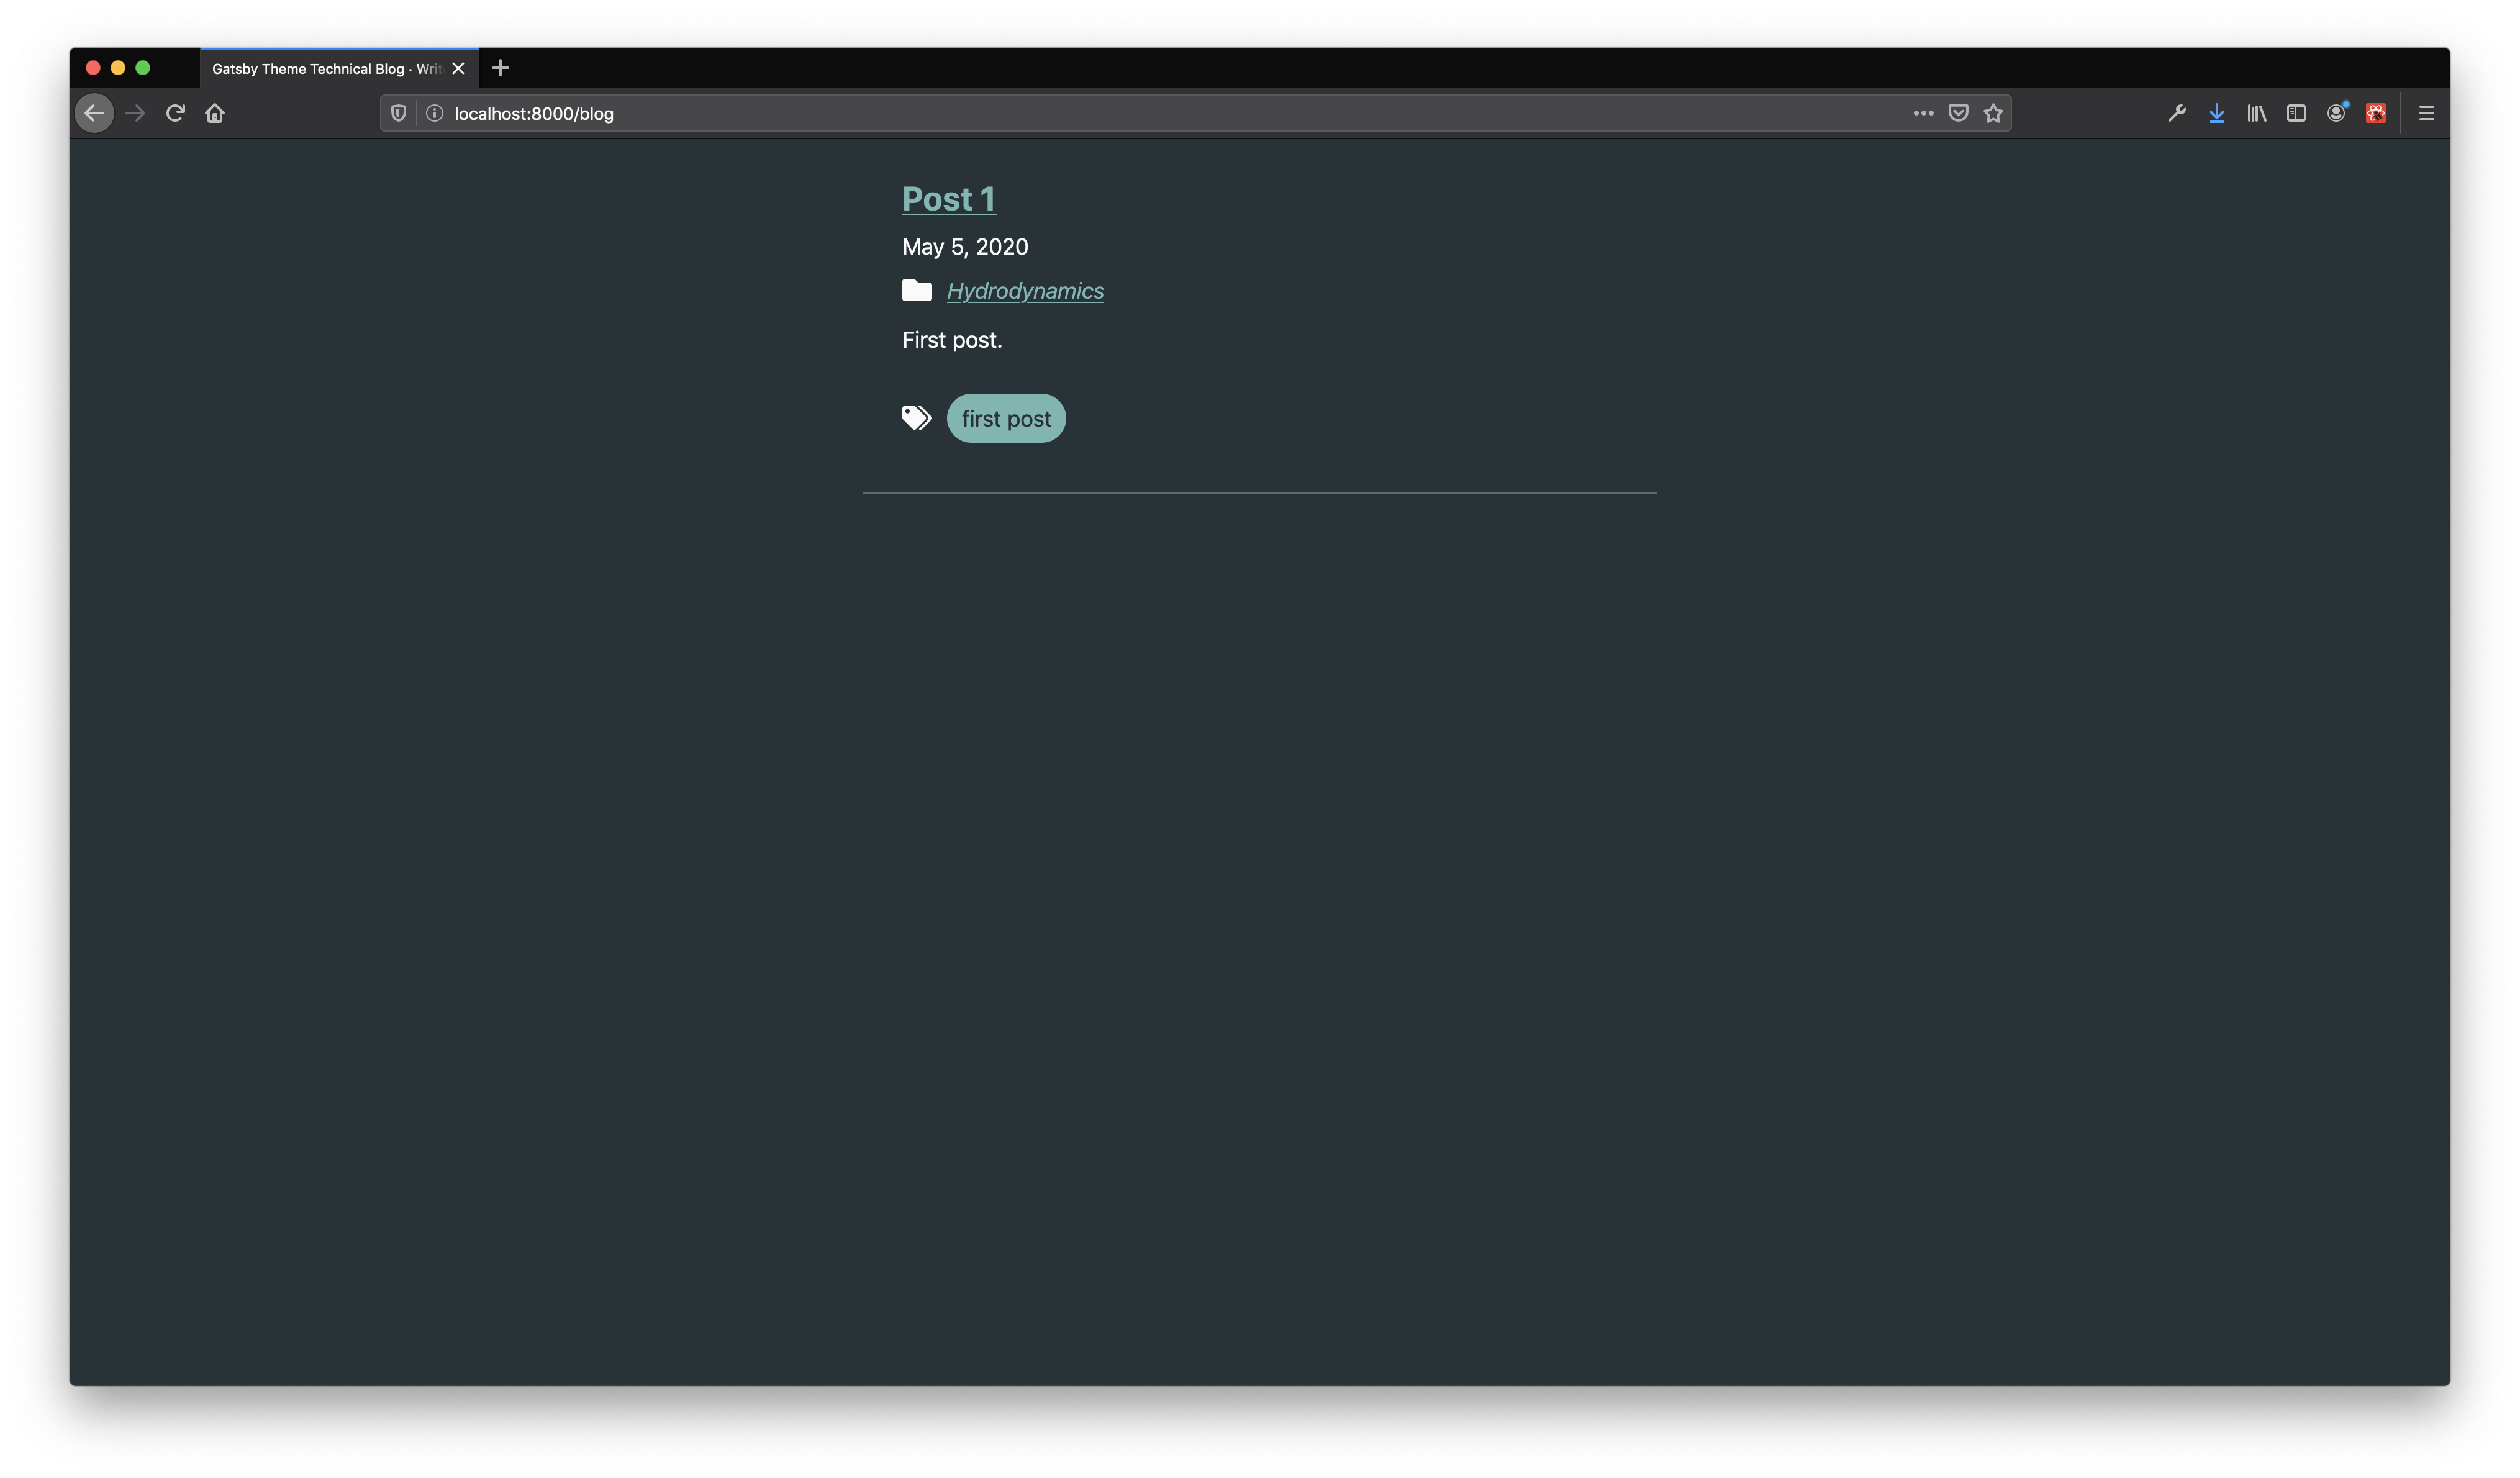Image resolution: width=2520 pixels, height=1478 pixels.
Task: Open a new browser tab
Action: [501, 68]
